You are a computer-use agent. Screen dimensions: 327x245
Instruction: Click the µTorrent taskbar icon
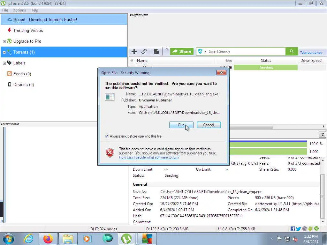pos(126,239)
